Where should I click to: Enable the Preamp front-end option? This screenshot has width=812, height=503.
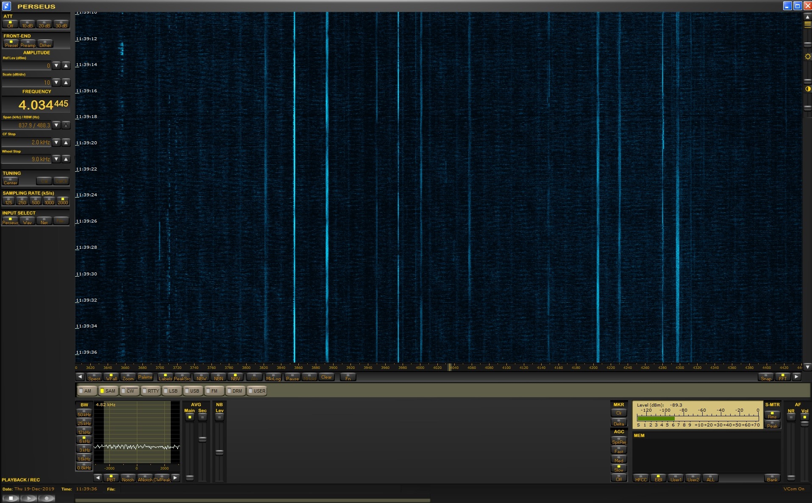coord(28,44)
